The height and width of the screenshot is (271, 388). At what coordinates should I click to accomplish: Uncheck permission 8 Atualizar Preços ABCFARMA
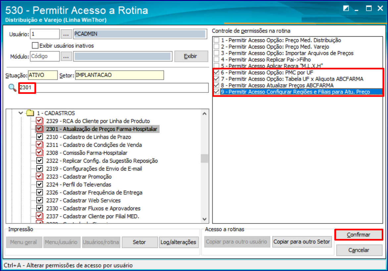(217, 85)
